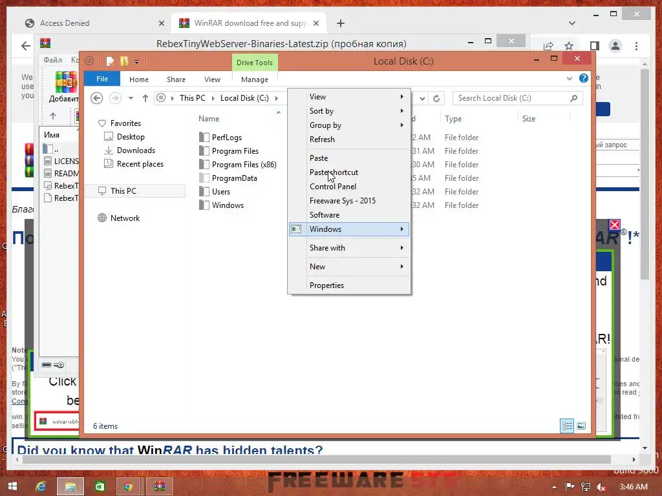Image resolution: width=662 pixels, height=496 pixels.
Task: Expand the arrow after Local Disk (C:) breadcrumb
Action: (277, 98)
